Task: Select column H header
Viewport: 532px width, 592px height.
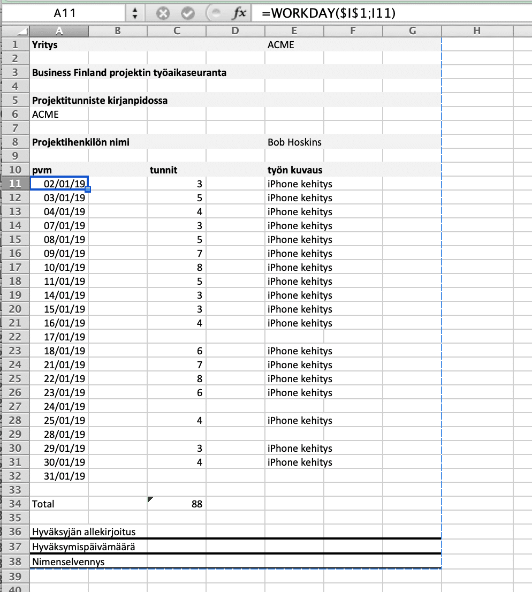Action: pyautogui.click(x=477, y=31)
